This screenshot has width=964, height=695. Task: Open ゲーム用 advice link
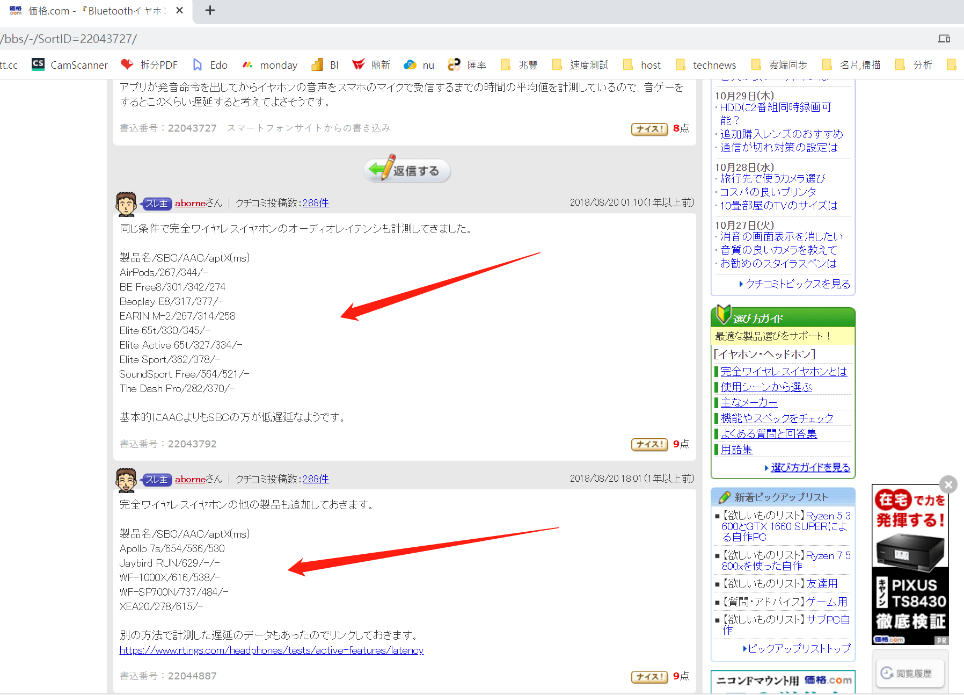827,602
